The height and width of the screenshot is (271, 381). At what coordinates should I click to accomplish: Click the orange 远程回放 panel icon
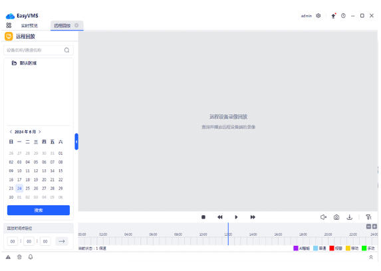click(x=9, y=37)
